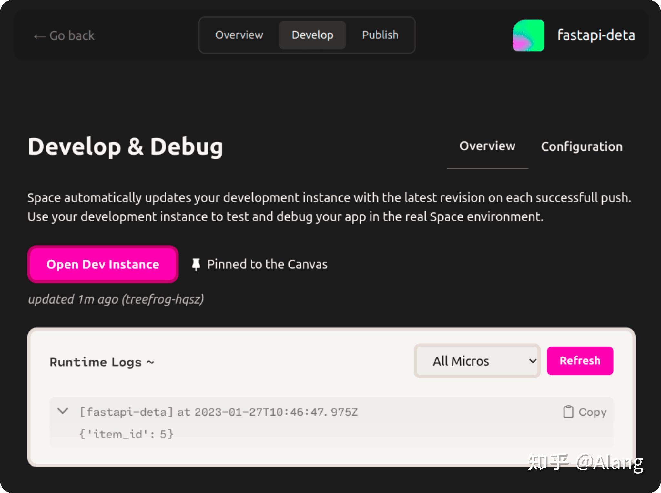Click the pin icon beside Pinned to the Canvas

[x=196, y=265]
